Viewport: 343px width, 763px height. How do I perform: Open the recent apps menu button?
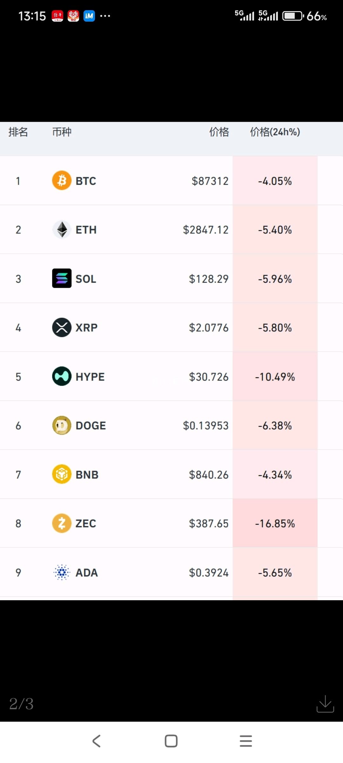coord(246,741)
